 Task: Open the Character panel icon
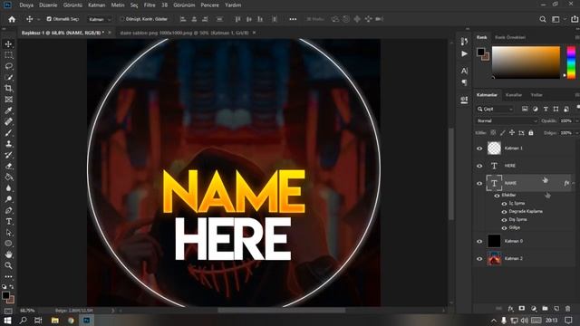(464, 71)
